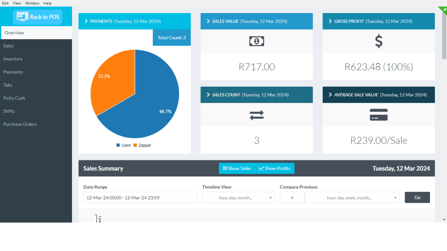This screenshot has width=447, height=251.
Task: Click the exchange arrows icon on Sales Count panel
Action: click(x=256, y=115)
